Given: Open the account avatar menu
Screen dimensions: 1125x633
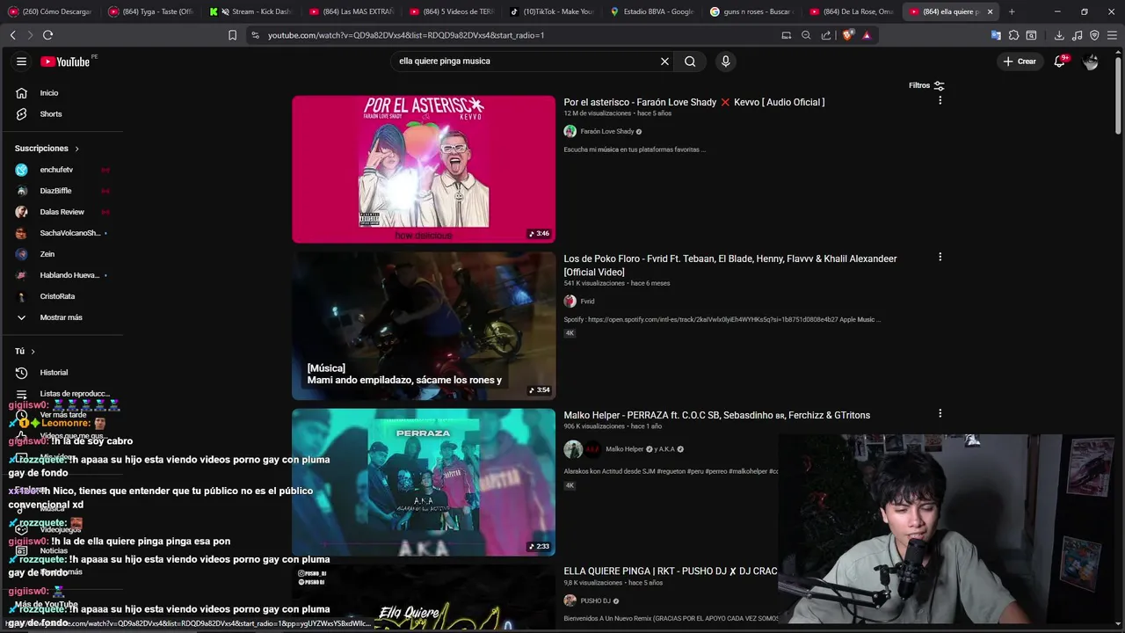Looking at the screenshot, I should click(1091, 62).
